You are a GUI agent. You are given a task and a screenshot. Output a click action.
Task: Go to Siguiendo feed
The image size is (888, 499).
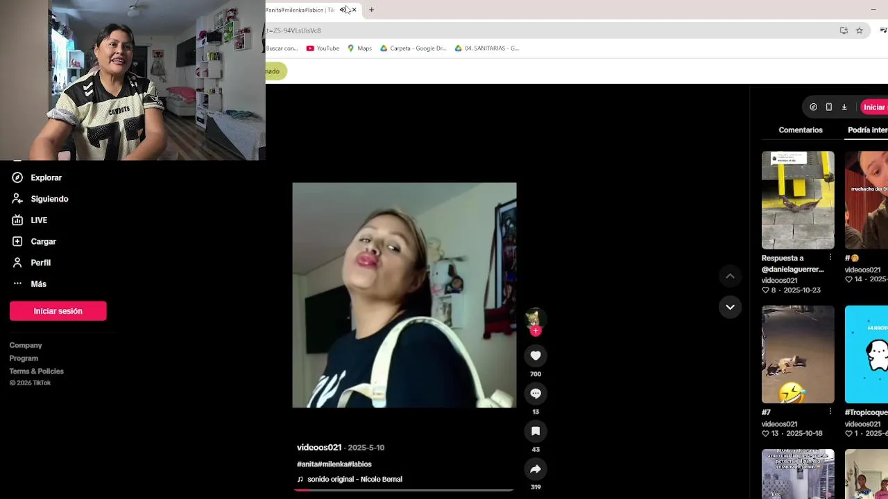coord(40,199)
